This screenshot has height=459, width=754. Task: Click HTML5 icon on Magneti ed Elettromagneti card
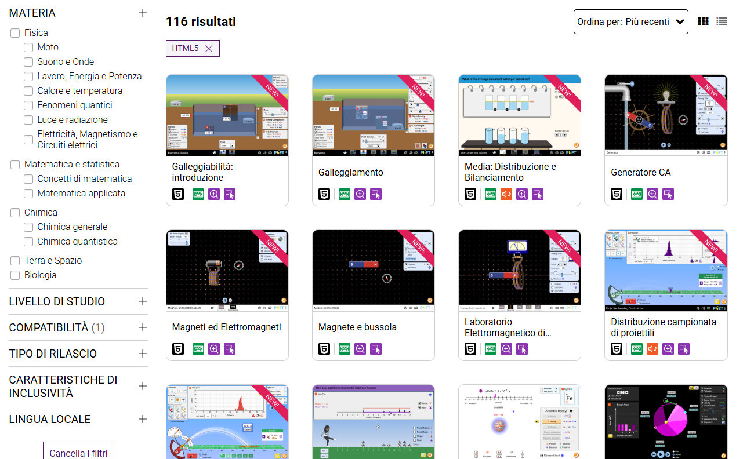pyautogui.click(x=178, y=349)
